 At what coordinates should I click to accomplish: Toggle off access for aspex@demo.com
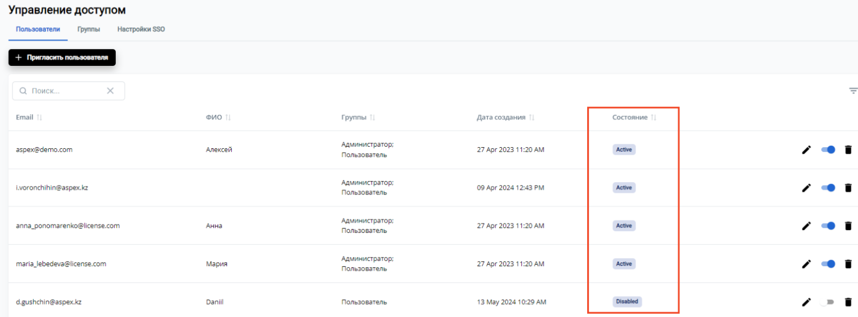click(828, 150)
